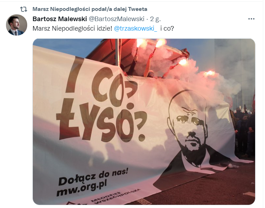
Task: Click the Bartosz Malewski display name
Action: pos(60,19)
